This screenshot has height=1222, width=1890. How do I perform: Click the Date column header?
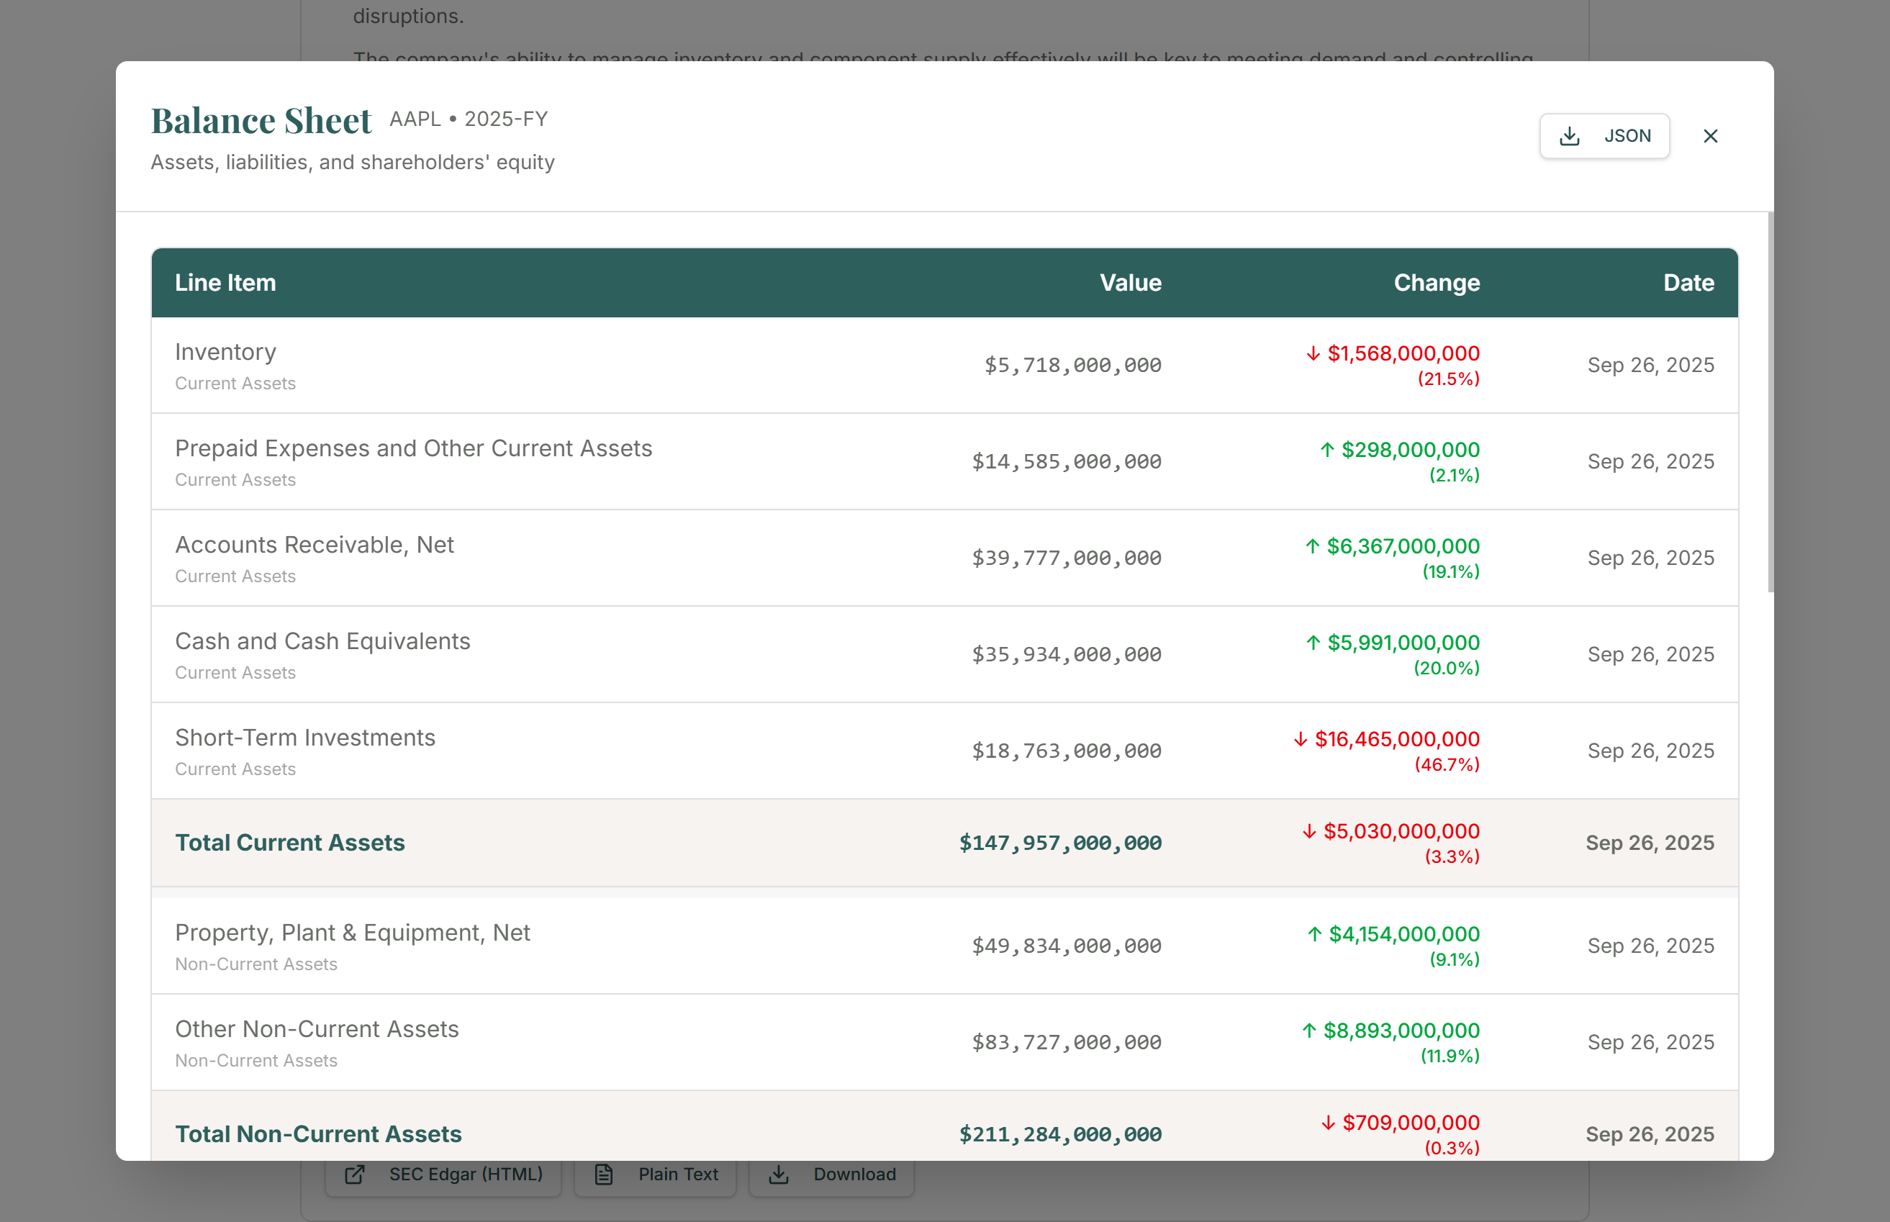[1687, 283]
